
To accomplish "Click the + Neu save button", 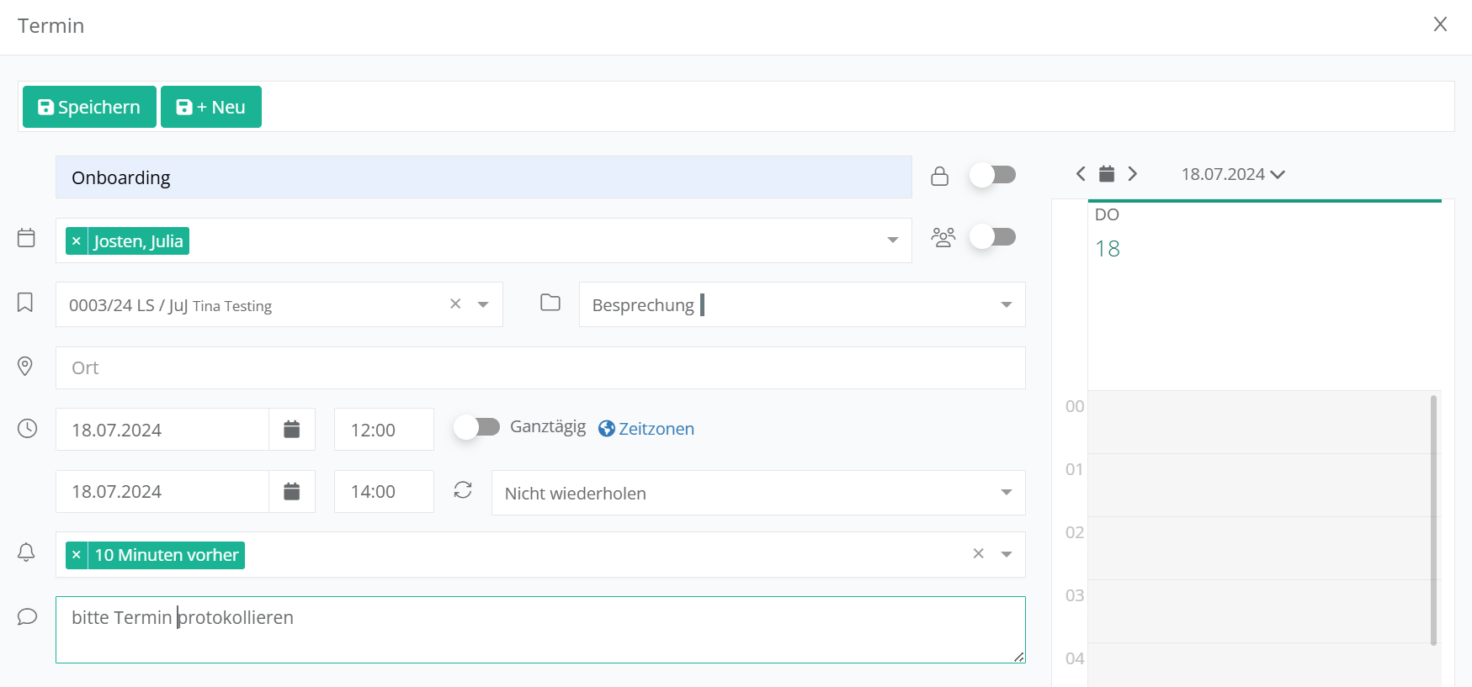I will tap(211, 107).
